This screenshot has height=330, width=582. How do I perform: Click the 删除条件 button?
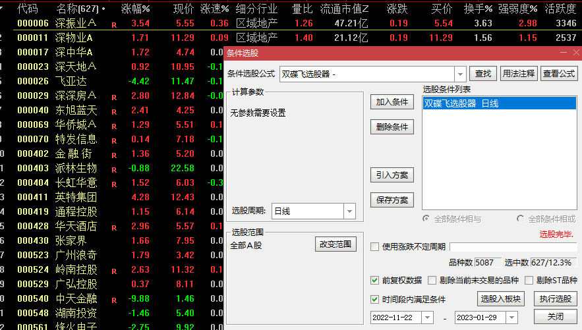392,127
